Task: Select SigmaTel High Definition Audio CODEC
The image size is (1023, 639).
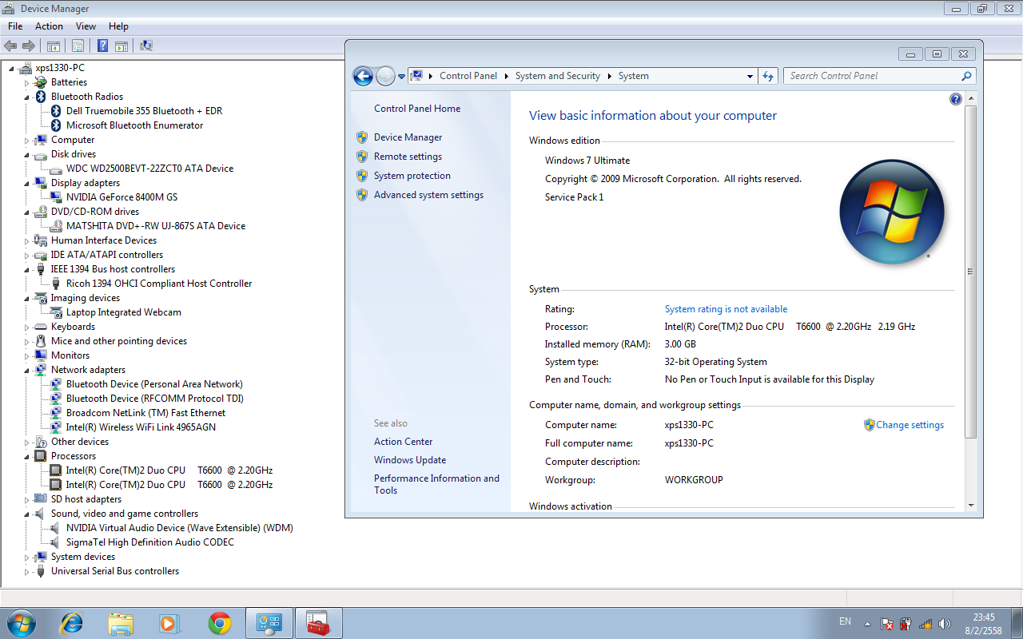Action: coord(150,542)
